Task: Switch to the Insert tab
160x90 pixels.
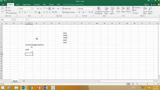Action: pos(17,4)
